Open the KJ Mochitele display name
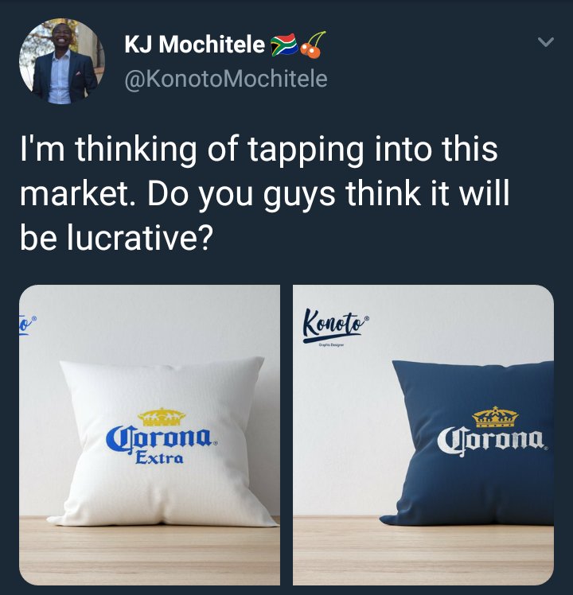The height and width of the screenshot is (595, 573). coord(195,45)
